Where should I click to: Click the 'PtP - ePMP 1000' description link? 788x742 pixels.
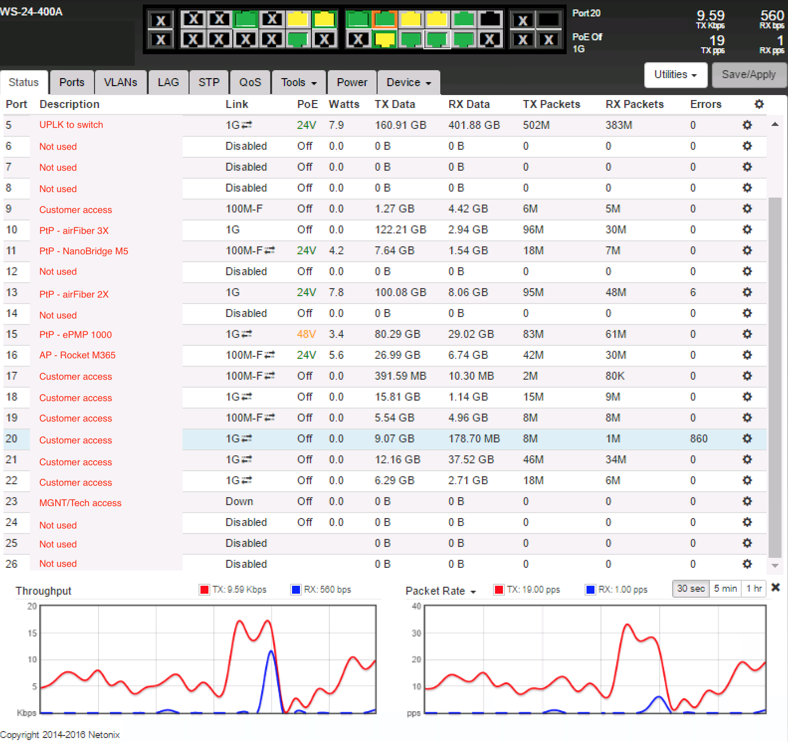click(x=76, y=334)
